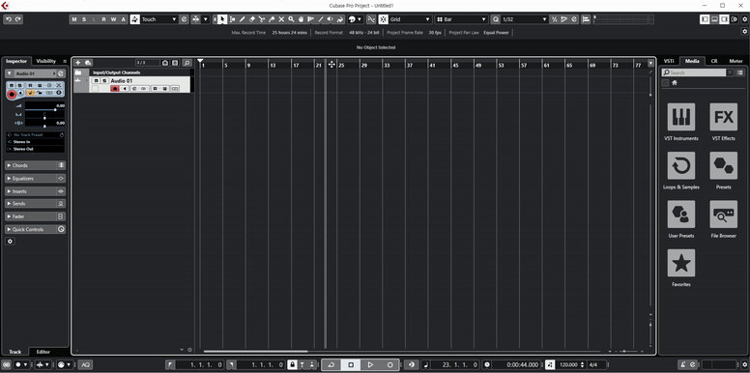Open the Grid snap type dropdown
Image resolution: width=750 pixels, height=373 pixels.
pos(411,19)
